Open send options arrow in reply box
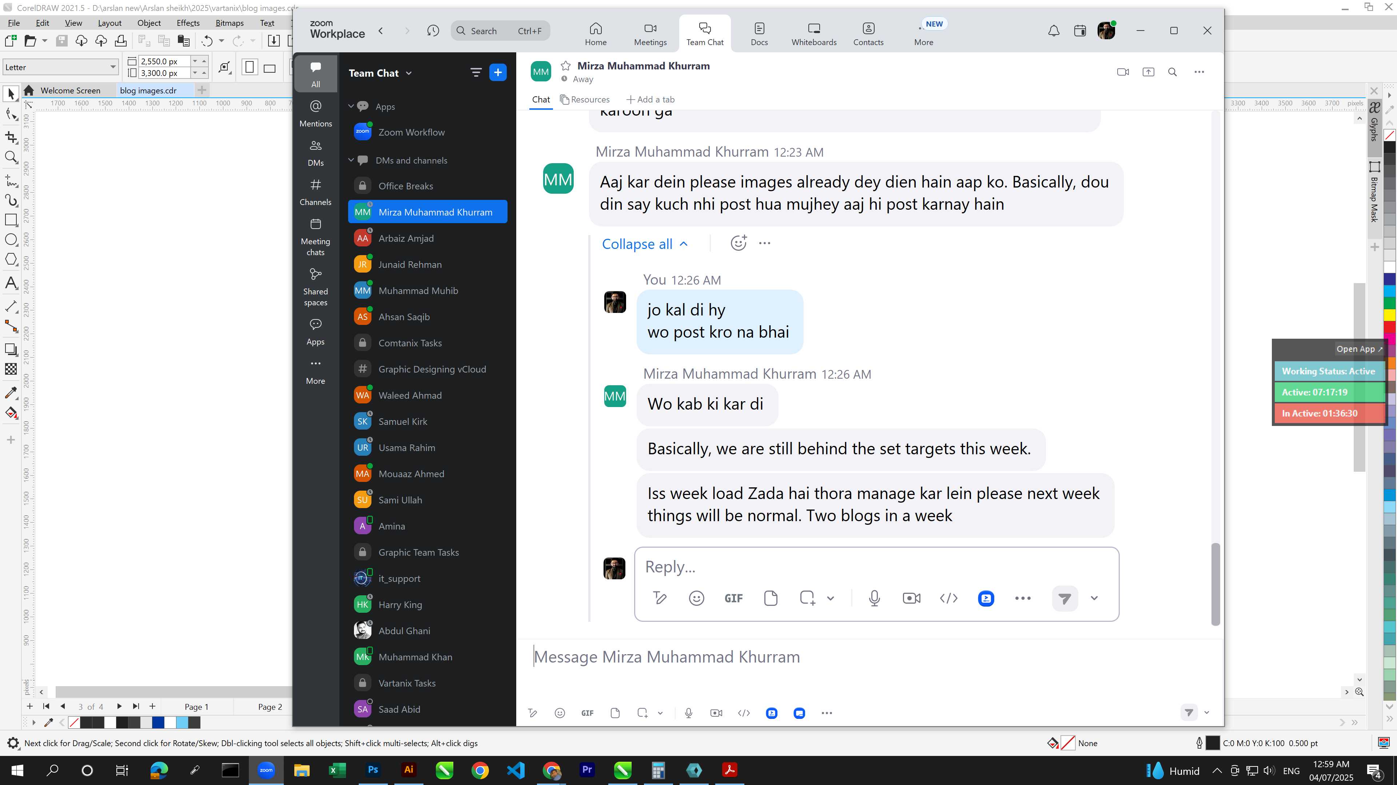The height and width of the screenshot is (785, 1397). [1094, 598]
